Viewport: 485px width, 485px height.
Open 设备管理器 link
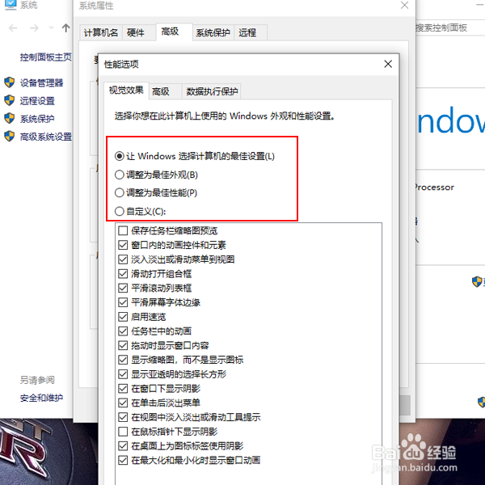(x=42, y=82)
